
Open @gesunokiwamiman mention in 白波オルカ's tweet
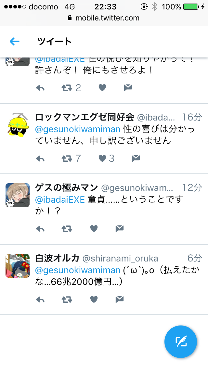(78, 270)
